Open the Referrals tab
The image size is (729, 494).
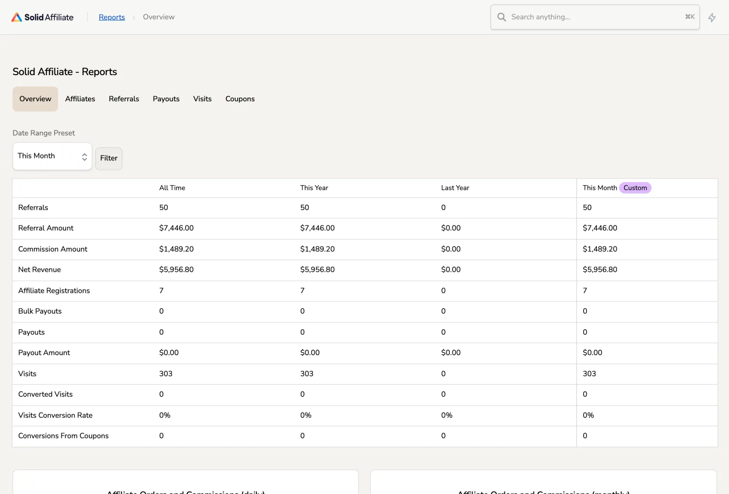click(x=124, y=99)
